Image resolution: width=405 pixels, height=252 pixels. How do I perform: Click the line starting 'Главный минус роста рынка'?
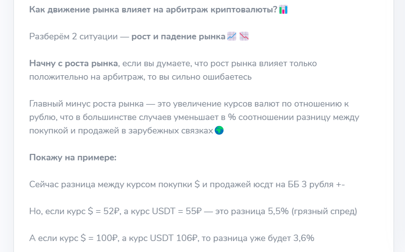point(189,104)
